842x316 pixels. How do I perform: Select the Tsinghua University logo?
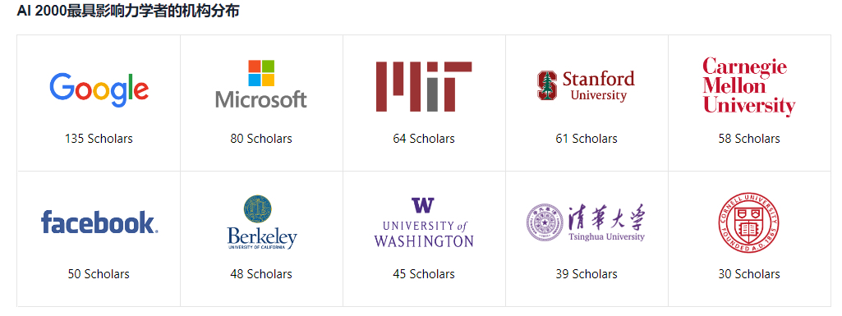click(x=586, y=222)
